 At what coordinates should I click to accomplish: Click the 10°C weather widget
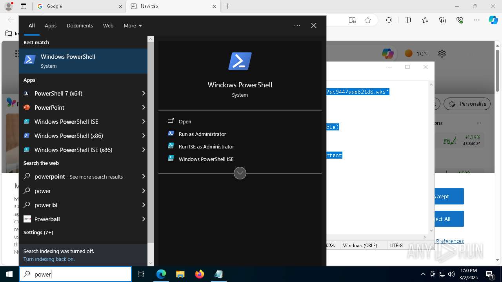pos(416,54)
